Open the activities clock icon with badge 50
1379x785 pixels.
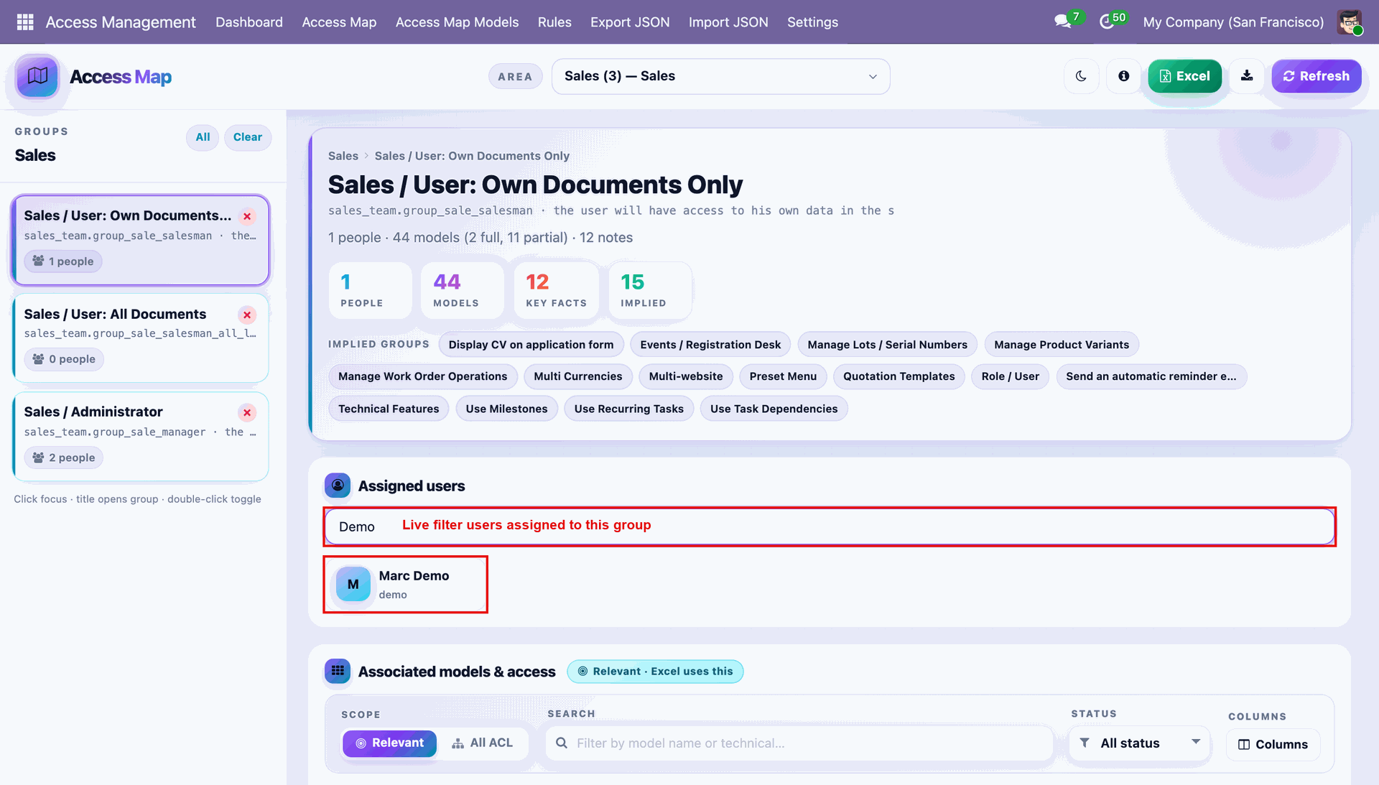(x=1108, y=22)
